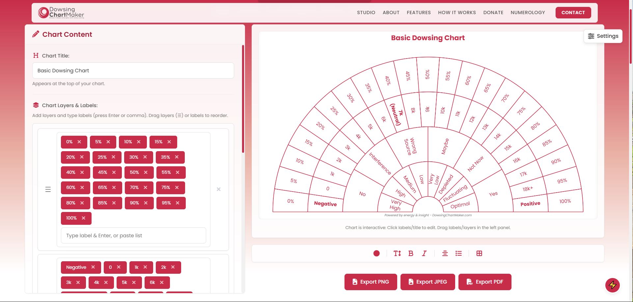The image size is (633, 302).
Task: Remove the 15% label tag
Action: (x=169, y=142)
